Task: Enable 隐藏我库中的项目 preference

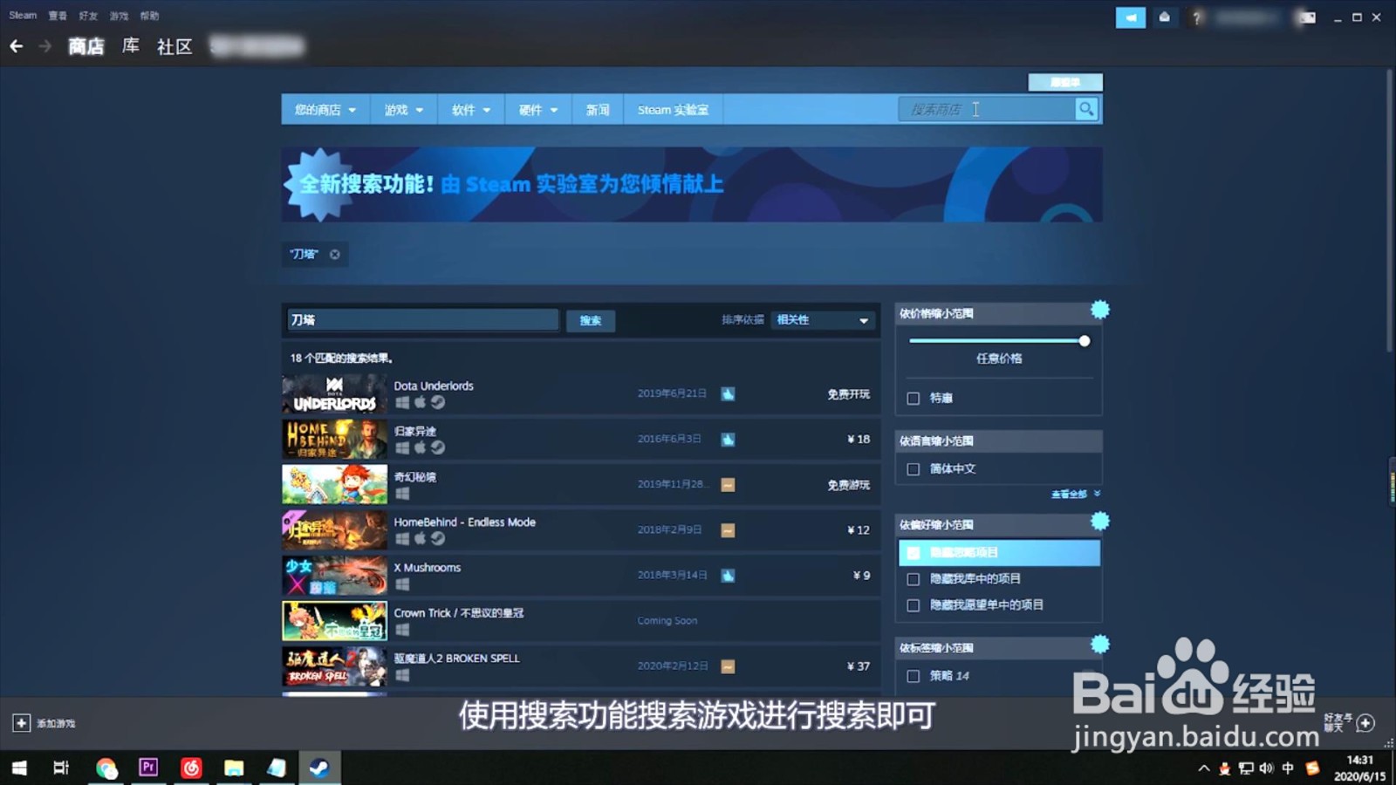Action: pyautogui.click(x=914, y=578)
